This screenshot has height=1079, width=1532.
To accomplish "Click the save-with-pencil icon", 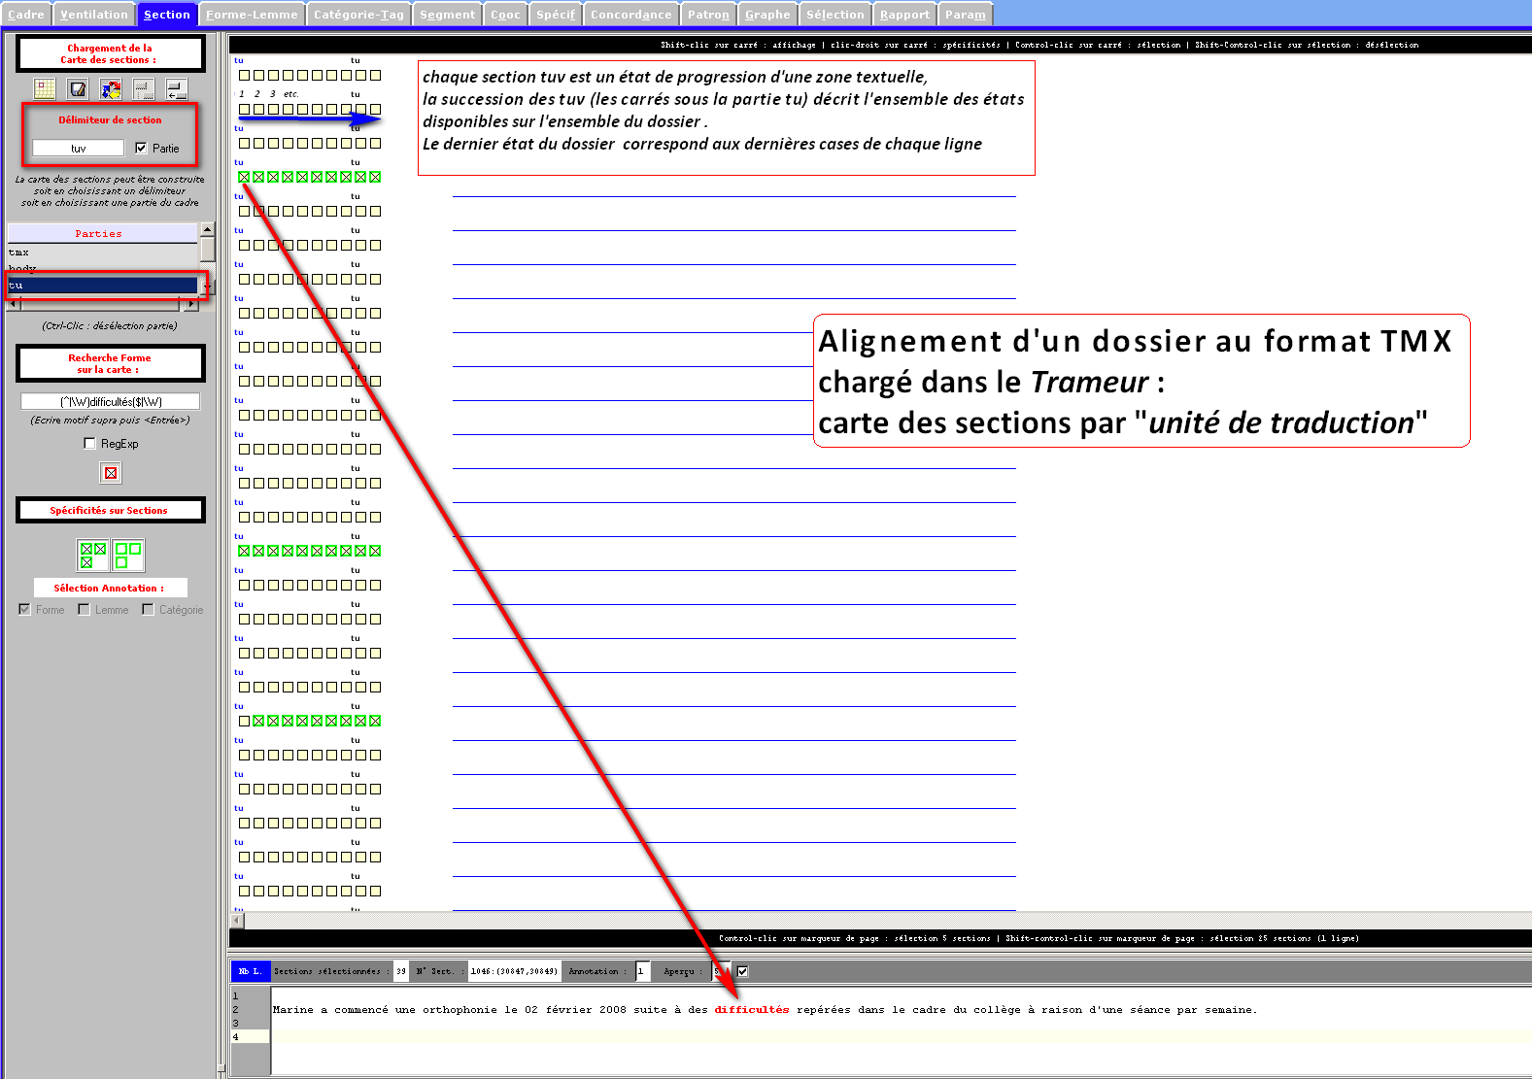I will pos(78,88).
